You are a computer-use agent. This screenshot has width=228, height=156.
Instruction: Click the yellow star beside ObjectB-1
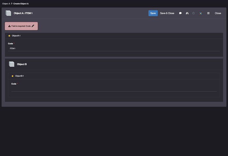tap(13, 76)
